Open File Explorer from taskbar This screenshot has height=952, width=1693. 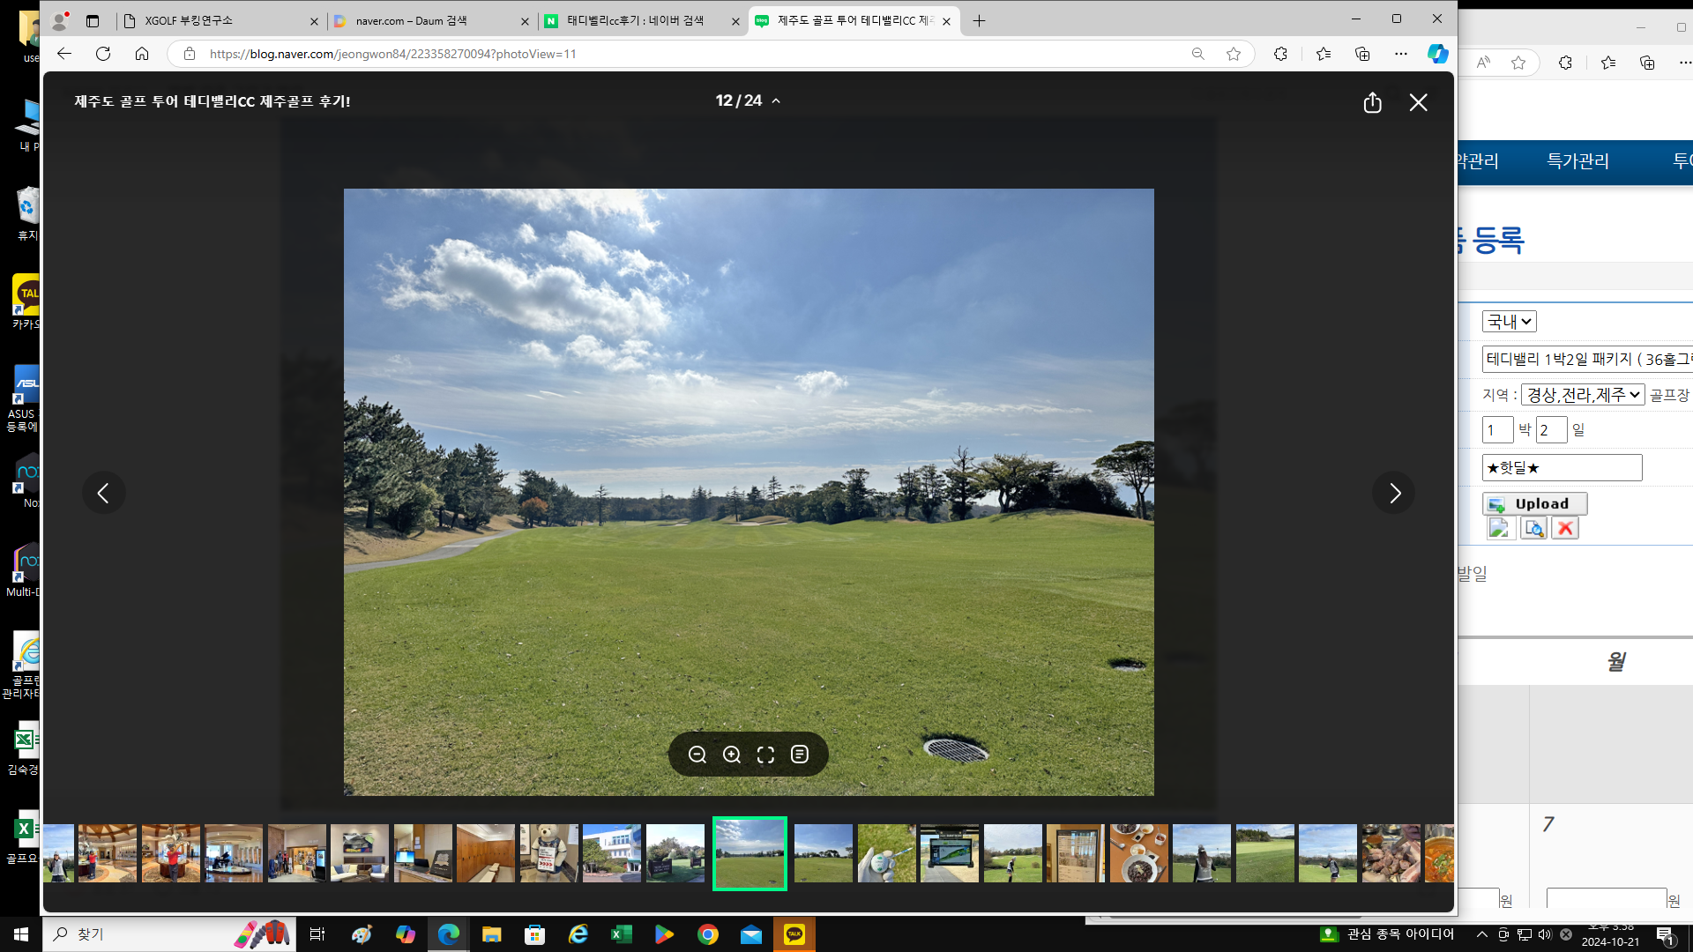point(491,934)
